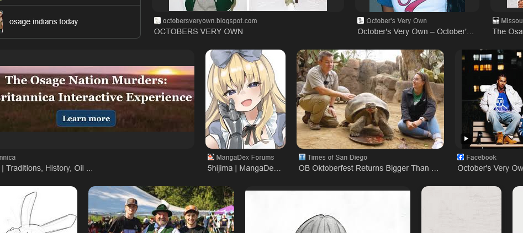Viewport: 523px width, 233px height.
Task: Open 'OB Oktoberfest Returns Bigger Than' link
Action: [368, 168]
